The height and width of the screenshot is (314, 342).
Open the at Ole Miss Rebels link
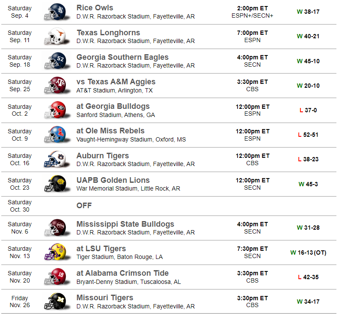click(110, 131)
